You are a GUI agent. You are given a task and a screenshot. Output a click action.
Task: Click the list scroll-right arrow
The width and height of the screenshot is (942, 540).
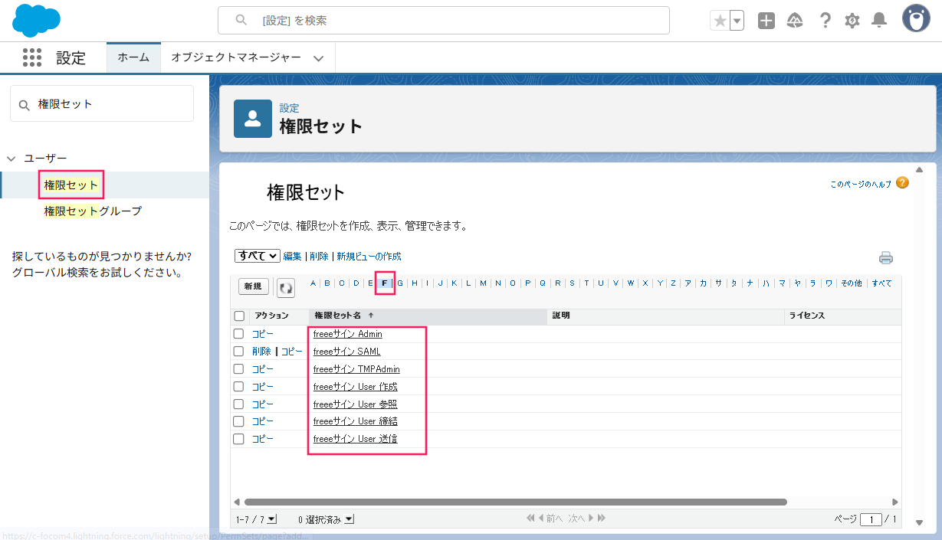click(x=895, y=502)
